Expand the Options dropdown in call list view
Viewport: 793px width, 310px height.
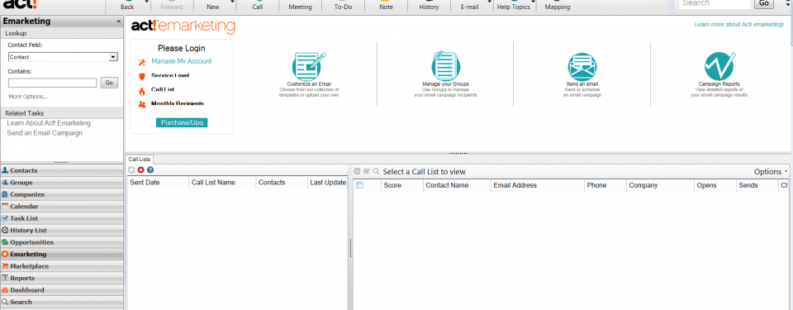click(x=771, y=172)
